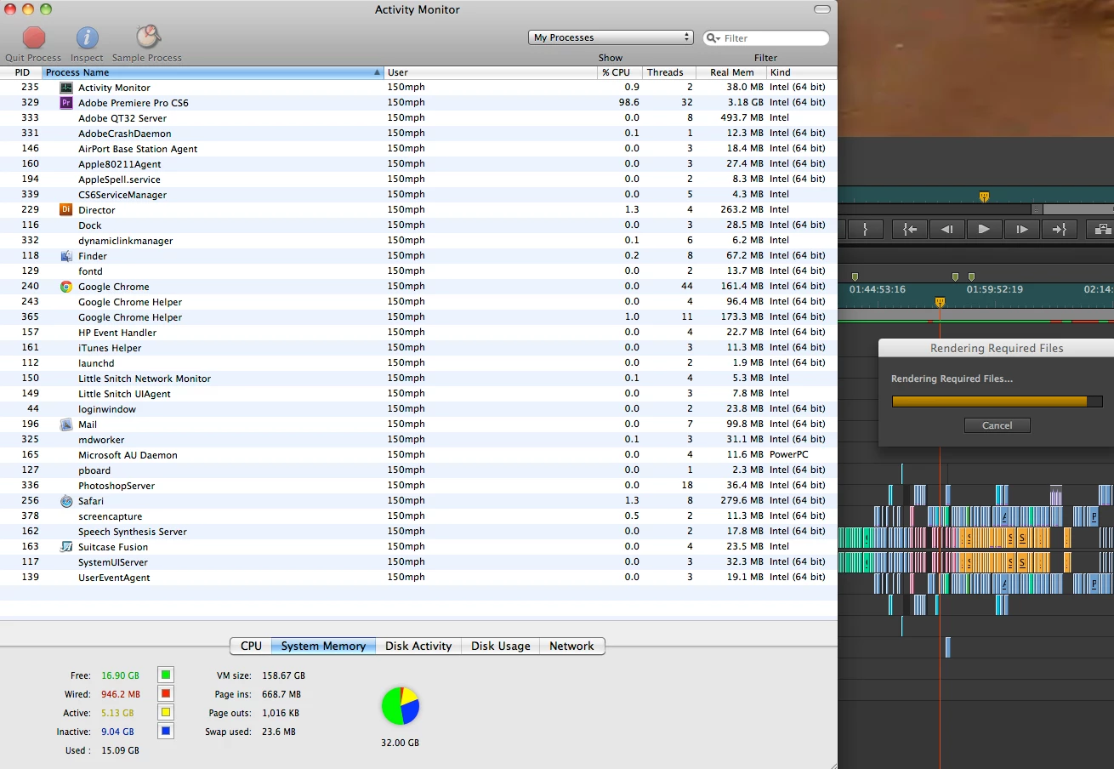Click the Sample Process icon
This screenshot has width=1114, height=769.
pos(148,37)
